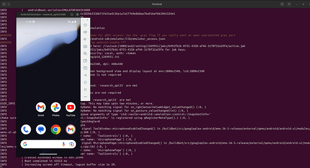Screen dimensions: 310x168
Task: Open a new tab in Terminal
Action: click(x=4, y=4)
